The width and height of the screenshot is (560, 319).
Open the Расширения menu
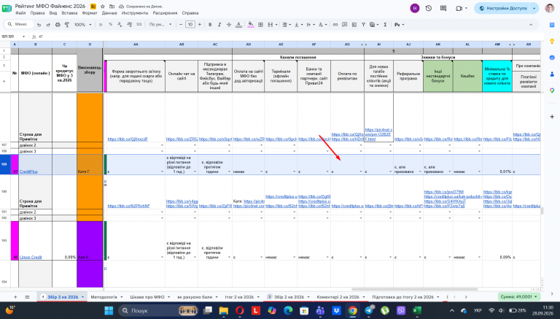165,13
